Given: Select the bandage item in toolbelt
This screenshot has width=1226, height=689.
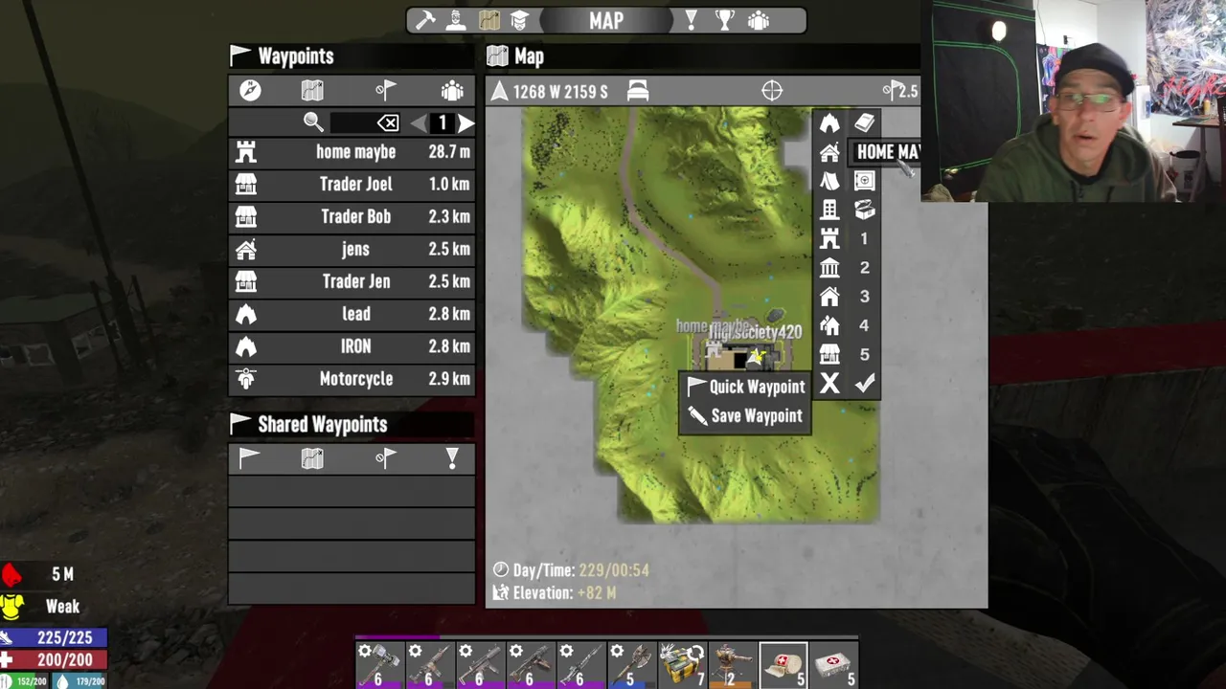Looking at the screenshot, I should [783, 666].
